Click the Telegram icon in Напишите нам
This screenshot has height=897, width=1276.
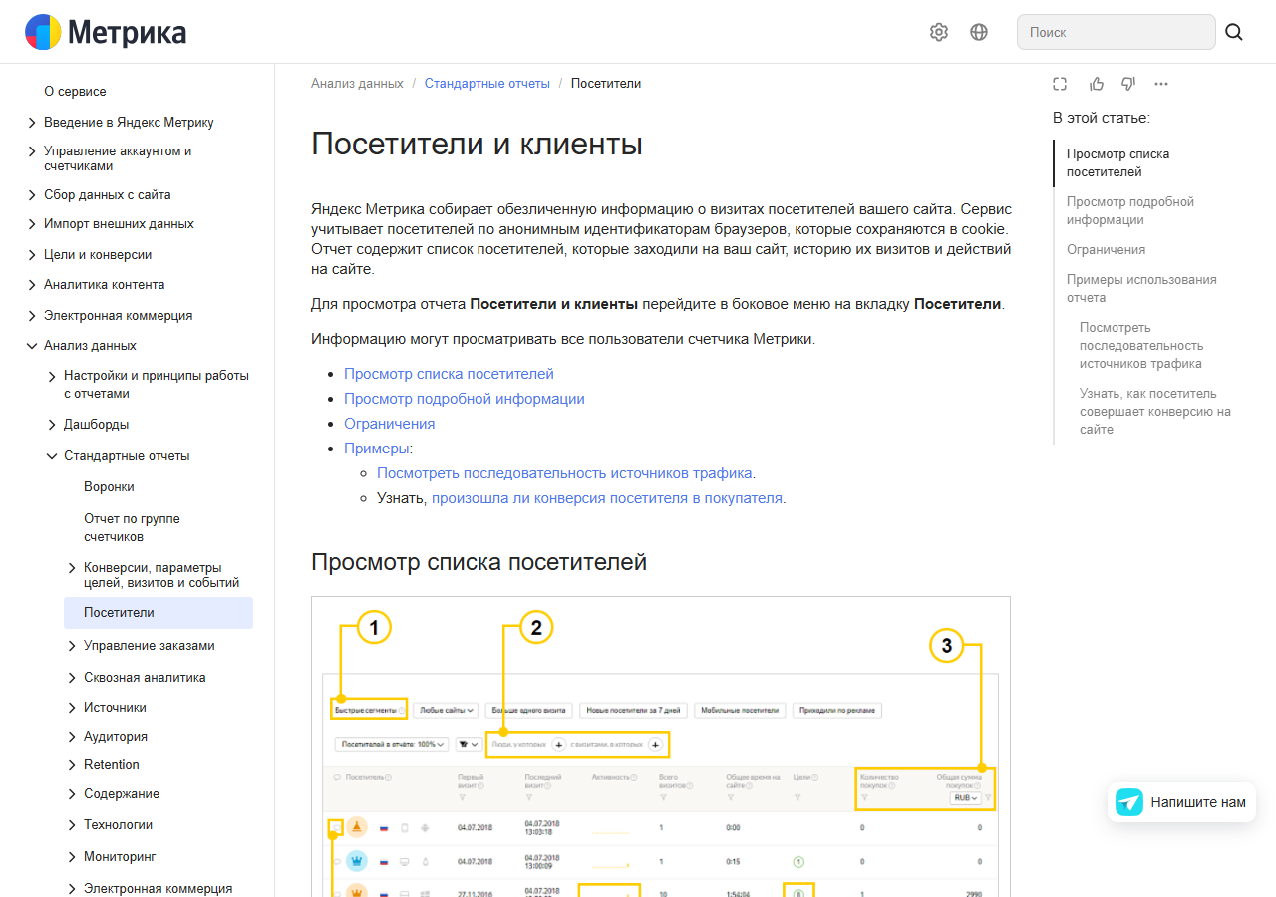pos(1129,802)
